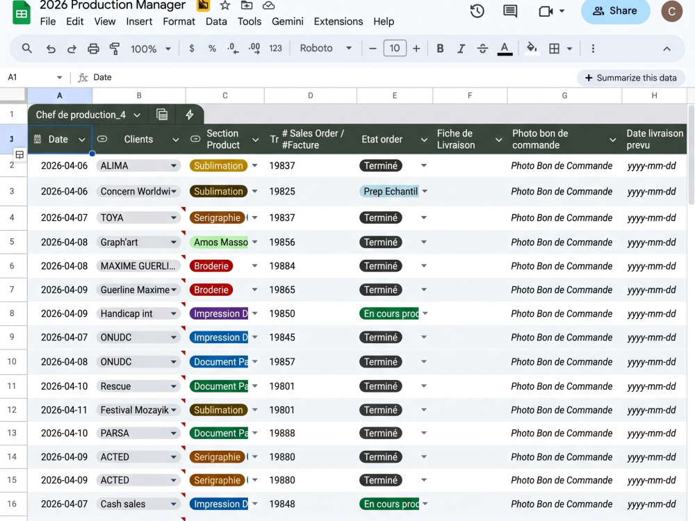The width and height of the screenshot is (695, 521).
Task: Click the fill color bucket icon
Action: 532,48
